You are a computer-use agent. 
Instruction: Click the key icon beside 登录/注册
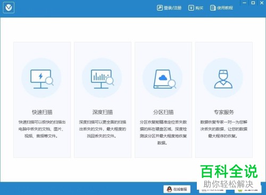[x=160, y=8]
